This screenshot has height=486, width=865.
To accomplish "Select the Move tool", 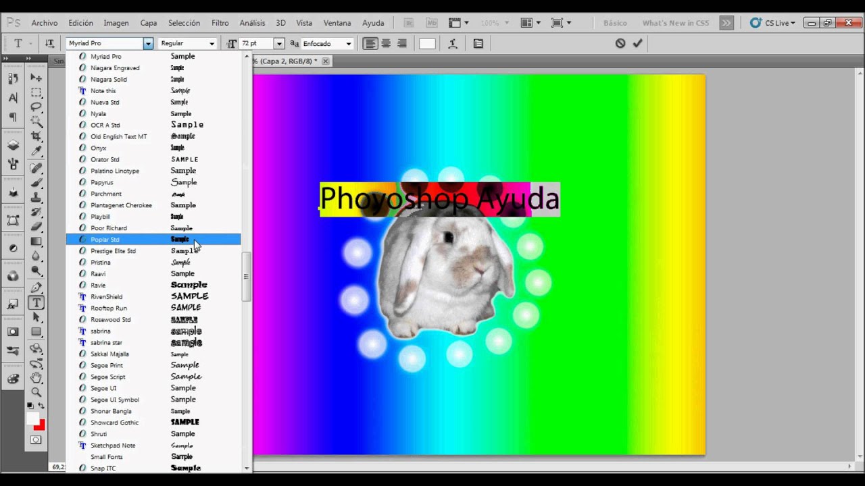I will pyautogui.click(x=36, y=78).
